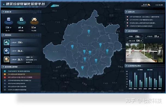Click the leftmost location pin on the map

pyautogui.click(x=72, y=47)
